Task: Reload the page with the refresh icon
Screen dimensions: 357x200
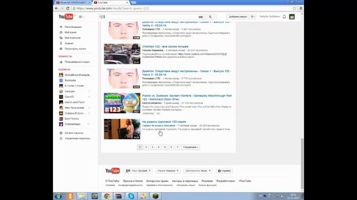Action: click(67, 8)
